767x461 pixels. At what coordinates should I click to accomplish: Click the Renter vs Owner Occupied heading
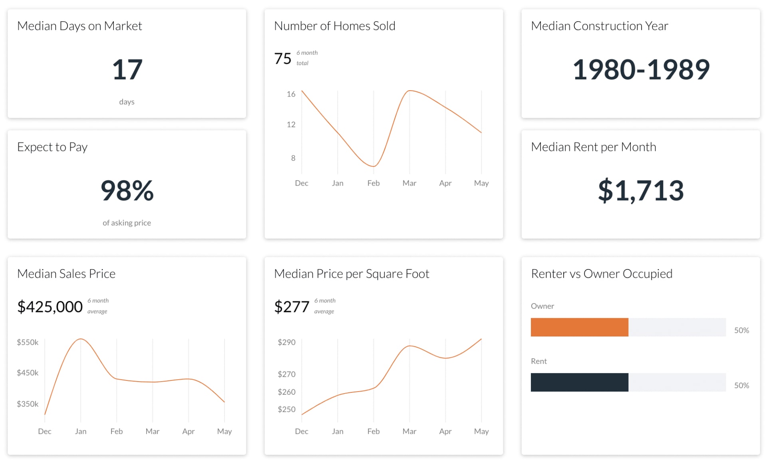(602, 274)
